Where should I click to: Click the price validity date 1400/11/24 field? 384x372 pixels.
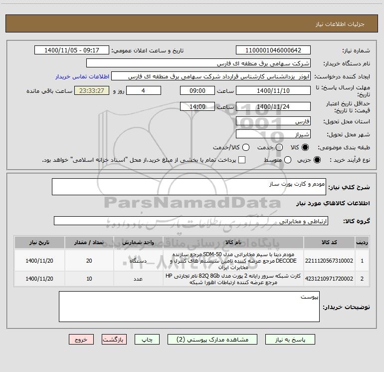click(273, 107)
